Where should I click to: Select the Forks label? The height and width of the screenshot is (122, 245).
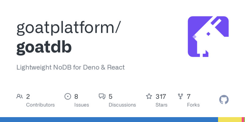193,105
